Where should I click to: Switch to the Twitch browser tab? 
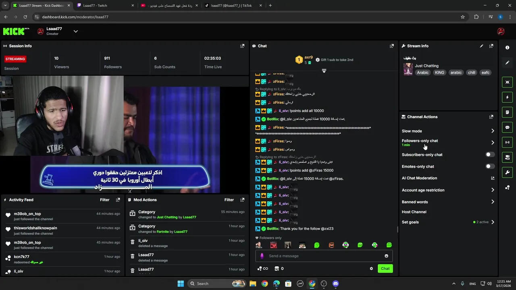tap(106, 6)
